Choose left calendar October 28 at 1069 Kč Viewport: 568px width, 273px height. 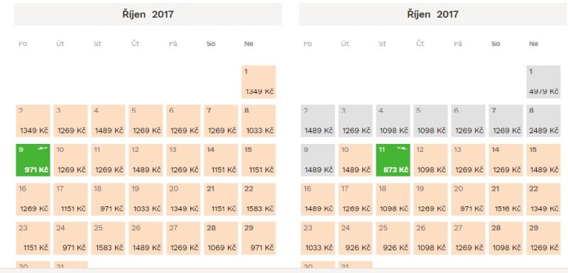click(x=221, y=238)
